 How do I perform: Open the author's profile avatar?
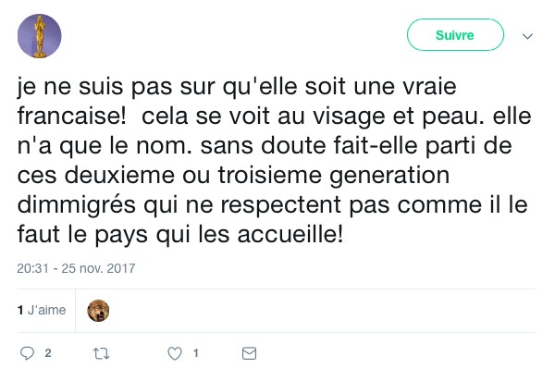point(40,36)
